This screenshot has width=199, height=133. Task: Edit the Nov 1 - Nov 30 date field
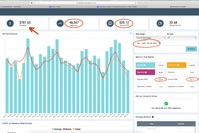(147, 43)
